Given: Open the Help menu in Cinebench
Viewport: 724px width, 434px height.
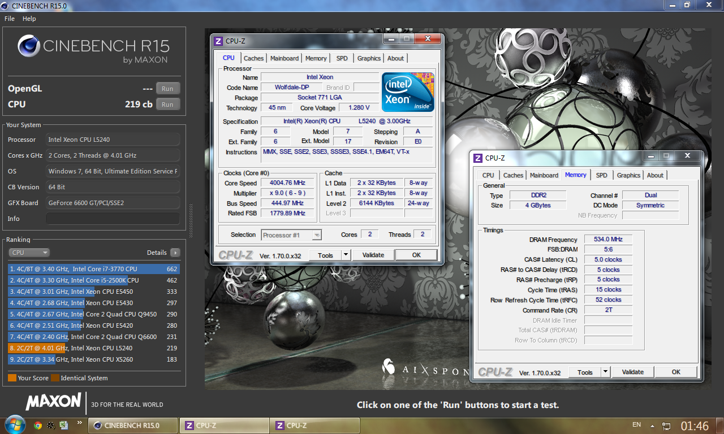Looking at the screenshot, I should (29, 19).
